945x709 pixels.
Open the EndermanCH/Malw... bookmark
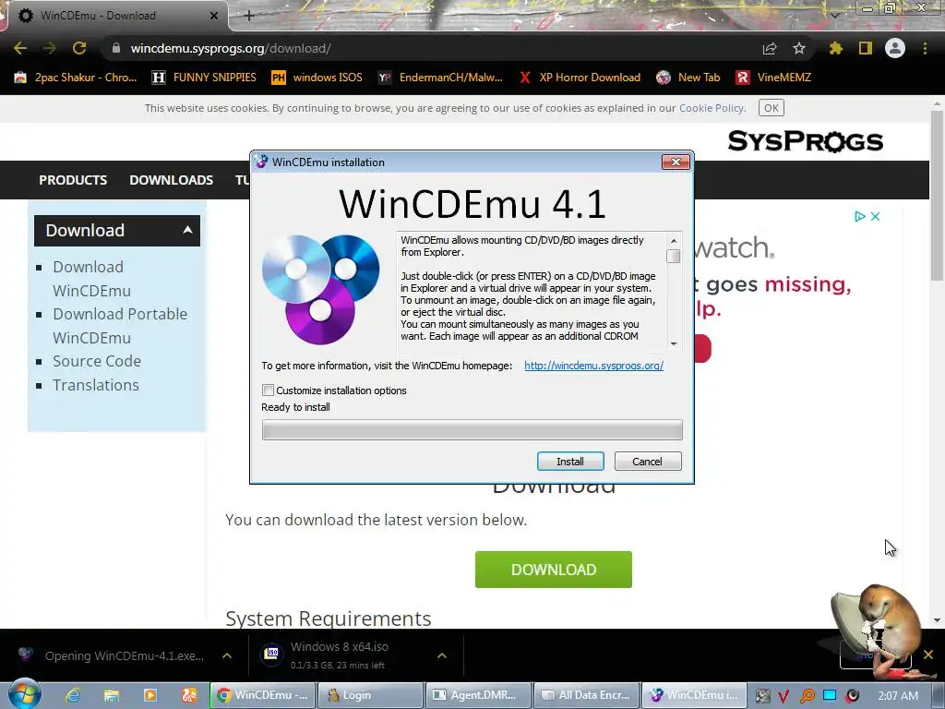click(x=440, y=78)
